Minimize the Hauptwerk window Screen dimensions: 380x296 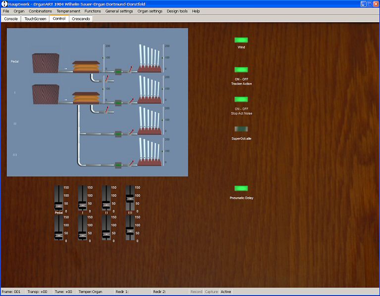pyautogui.click(x=363, y=4)
